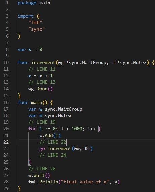Screen dimensions: 155x192
Task: Click the 1000 literal in the for loop
Action: point(77,129)
